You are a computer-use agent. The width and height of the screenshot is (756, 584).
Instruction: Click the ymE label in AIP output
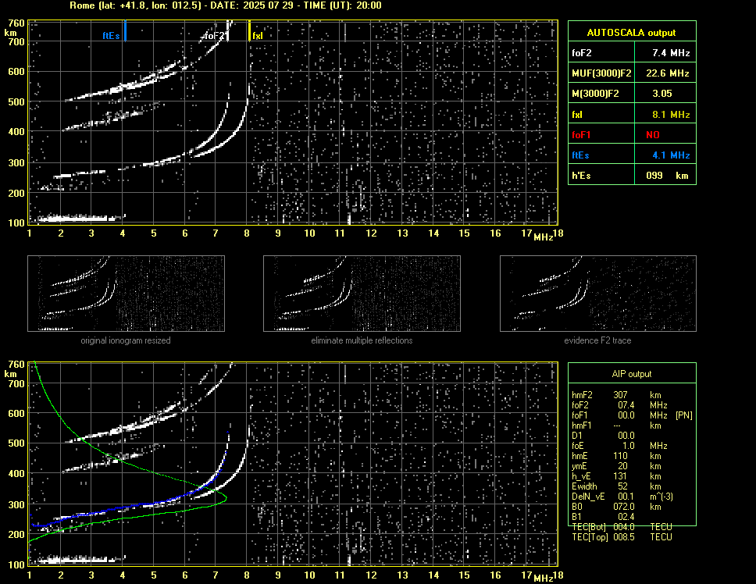click(579, 466)
